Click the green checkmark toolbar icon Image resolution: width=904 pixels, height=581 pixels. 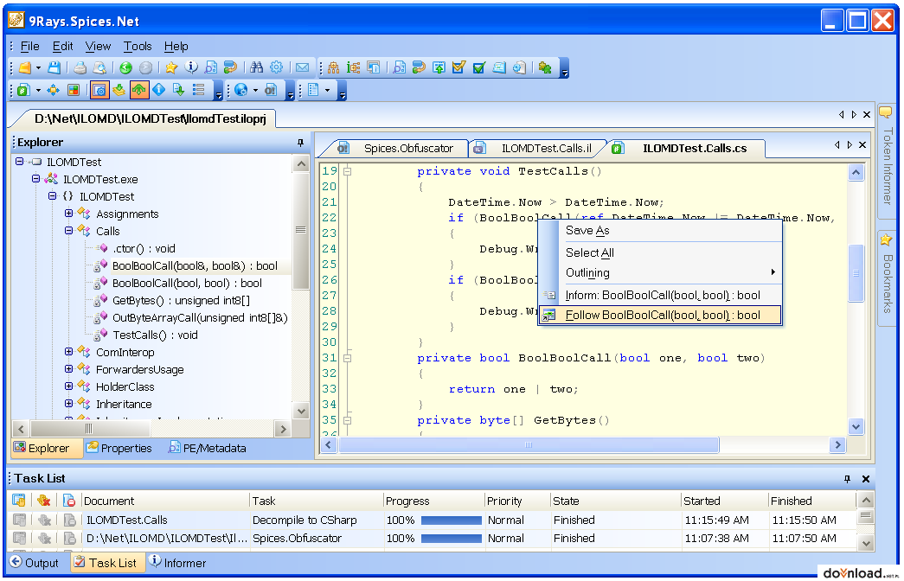tap(479, 68)
